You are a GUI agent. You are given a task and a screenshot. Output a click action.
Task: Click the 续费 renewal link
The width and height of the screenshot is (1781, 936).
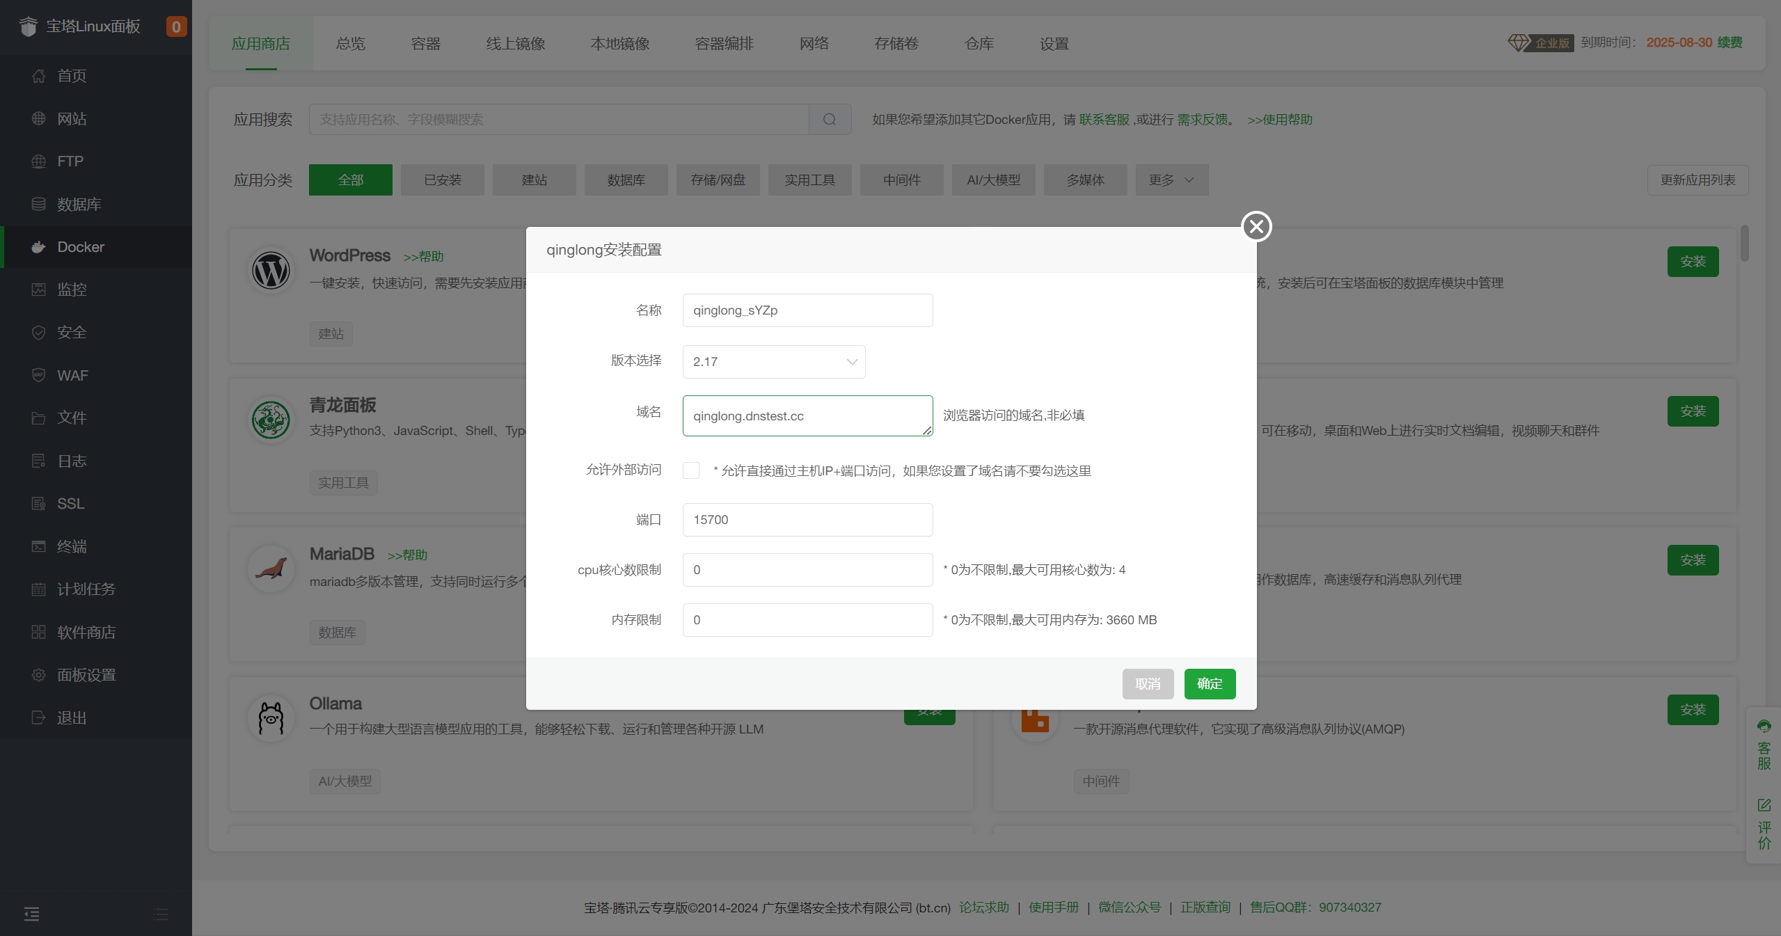1729,42
